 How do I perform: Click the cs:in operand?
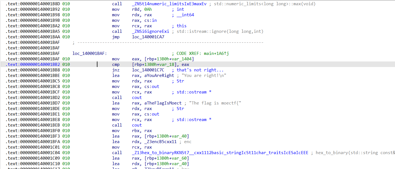coord(151,20)
